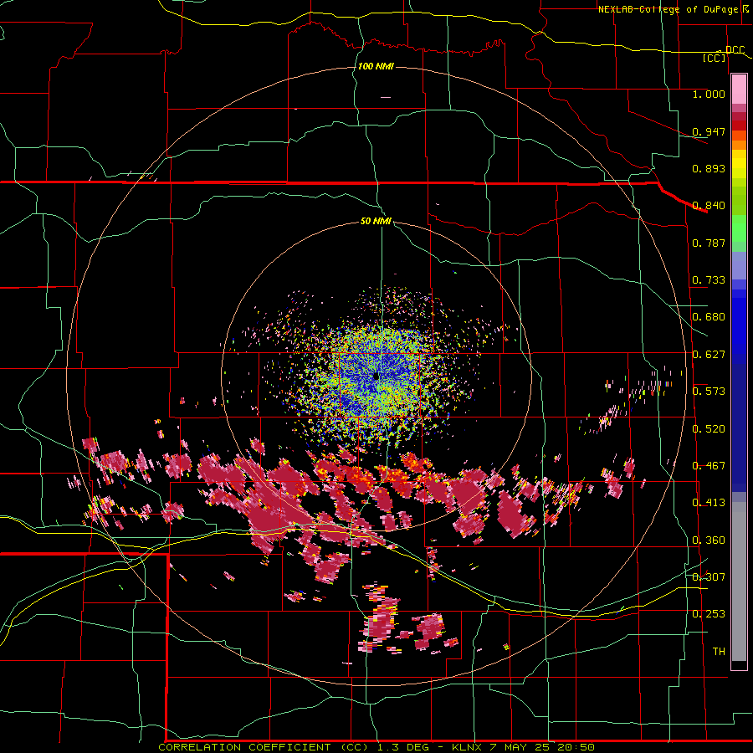Select the 0.627 legend value
753x753 pixels.
[709, 355]
